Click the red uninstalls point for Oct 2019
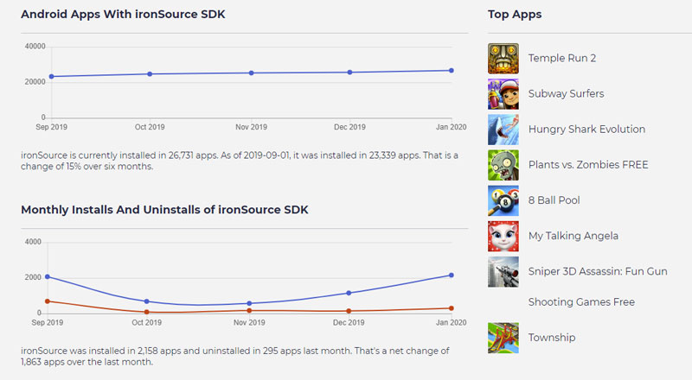The image size is (692, 380). click(x=147, y=312)
